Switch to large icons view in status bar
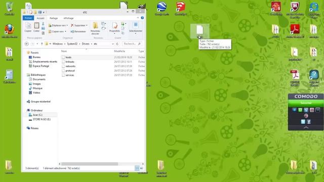This screenshot has height=182, width=324. click(x=142, y=168)
